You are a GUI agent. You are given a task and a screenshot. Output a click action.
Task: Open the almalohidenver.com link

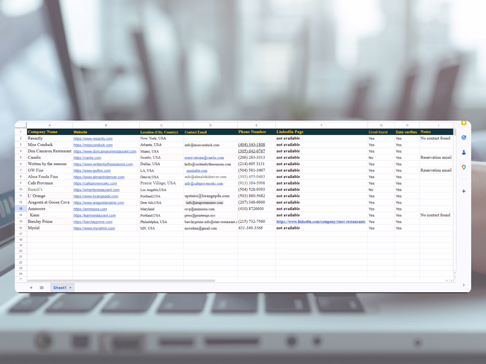[x=99, y=177]
